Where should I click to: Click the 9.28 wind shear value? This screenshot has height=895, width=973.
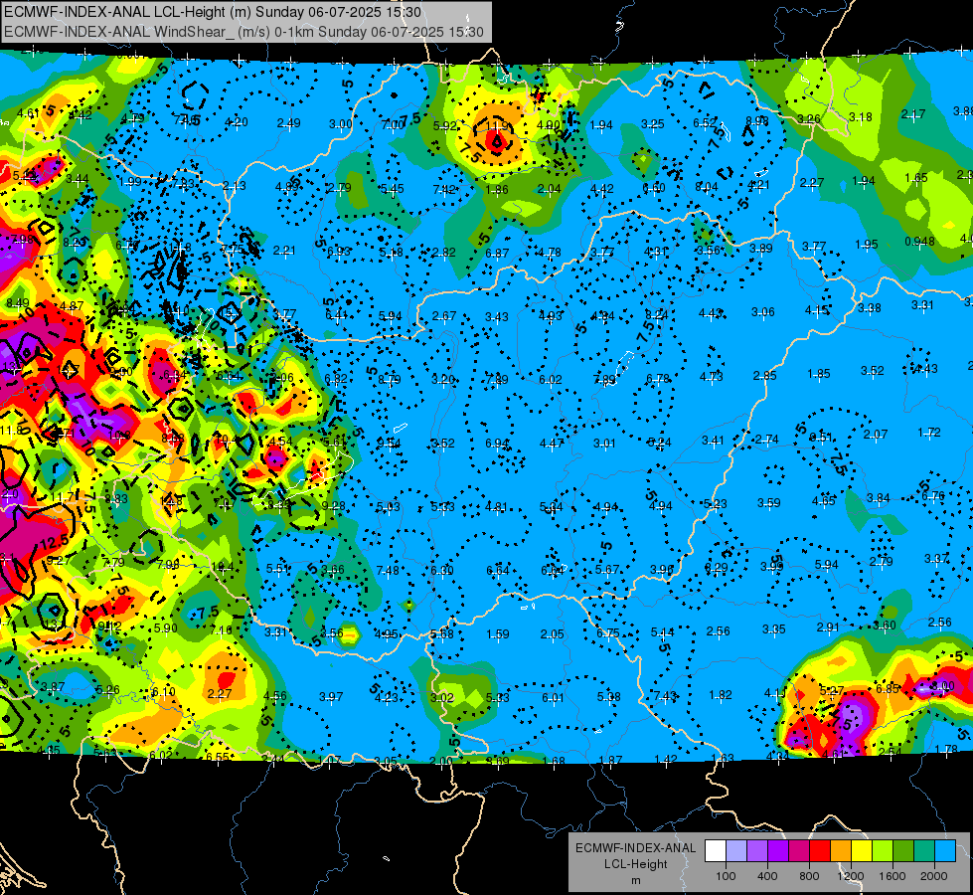click(x=334, y=506)
